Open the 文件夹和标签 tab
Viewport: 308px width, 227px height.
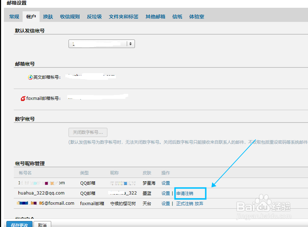(x=124, y=16)
